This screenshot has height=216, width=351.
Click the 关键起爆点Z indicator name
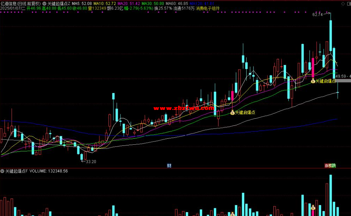[x=59, y=4]
